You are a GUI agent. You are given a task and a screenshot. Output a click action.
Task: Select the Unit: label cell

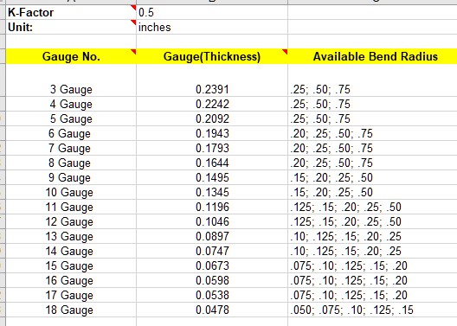click(x=71, y=27)
